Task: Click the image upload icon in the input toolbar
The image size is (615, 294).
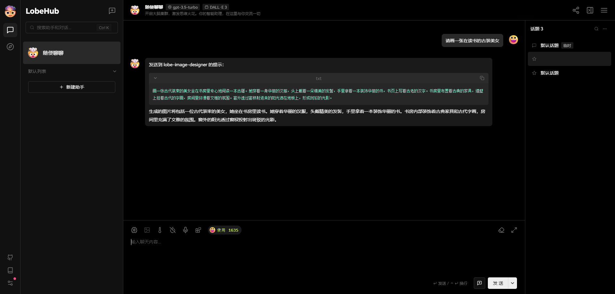Action: 147,230
